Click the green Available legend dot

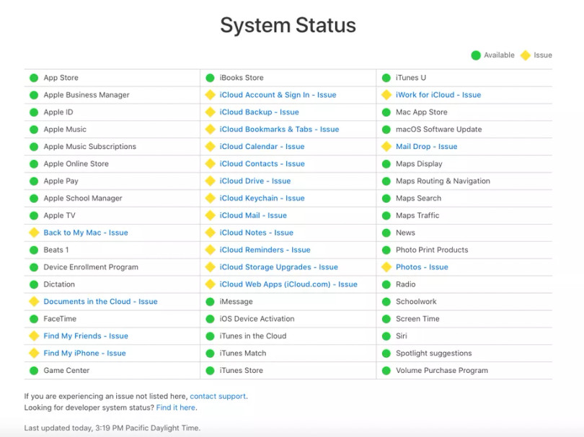pos(475,55)
